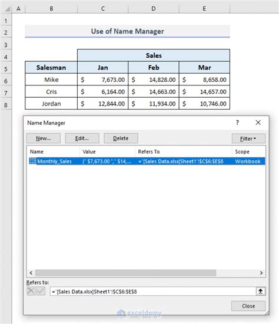Click the cancel X icon beside Refers to
The image size is (279, 324).
click(x=31, y=291)
